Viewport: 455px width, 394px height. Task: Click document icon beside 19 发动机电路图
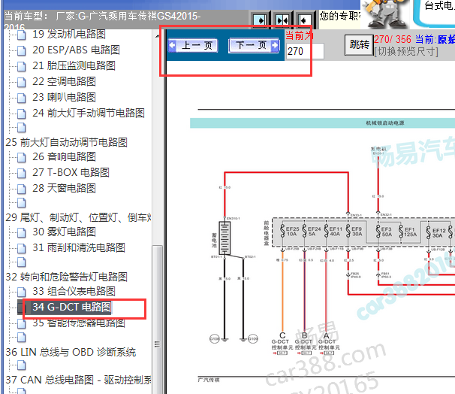pyautogui.click(x=21, y=35)
